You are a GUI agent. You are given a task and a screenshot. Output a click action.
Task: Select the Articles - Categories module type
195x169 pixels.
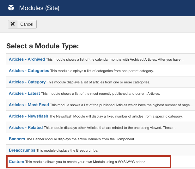(x=29, y=70)
